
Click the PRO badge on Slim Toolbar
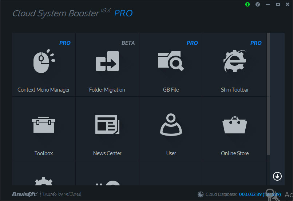click(x=256, y=43)
